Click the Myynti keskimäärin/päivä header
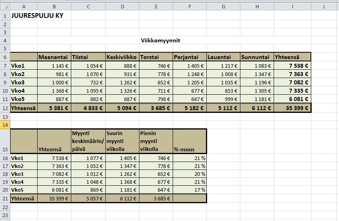Screen dimensions: 339x221 tap(88, 141)
